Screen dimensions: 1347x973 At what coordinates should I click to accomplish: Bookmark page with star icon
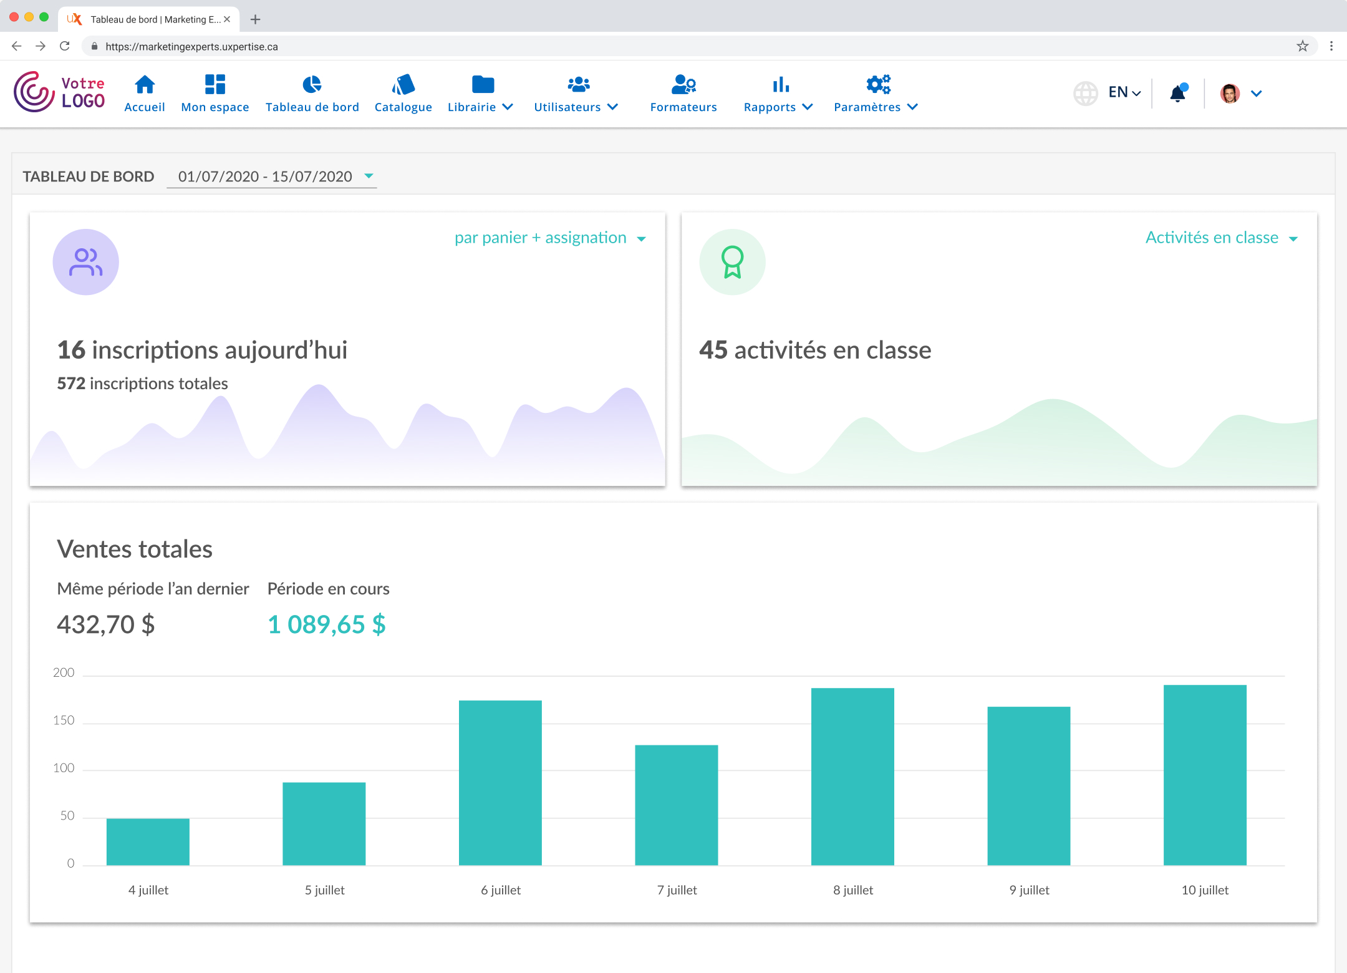click(x=1302, y=46)
